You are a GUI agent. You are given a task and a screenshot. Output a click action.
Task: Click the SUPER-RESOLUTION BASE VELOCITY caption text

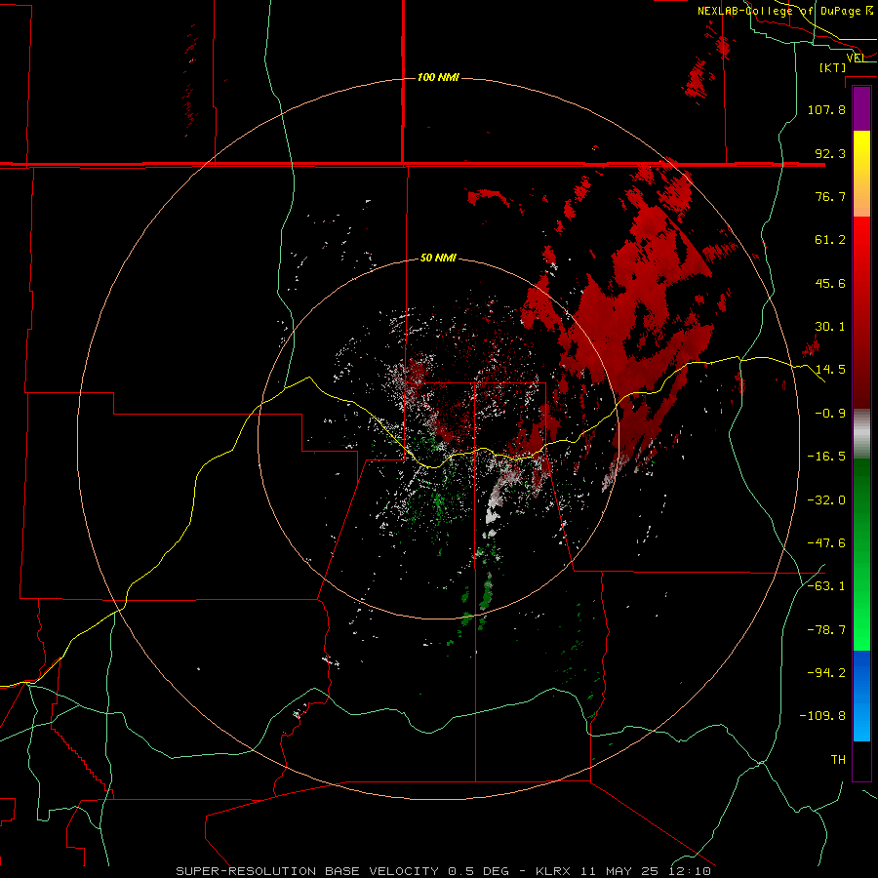coord(308,871)
